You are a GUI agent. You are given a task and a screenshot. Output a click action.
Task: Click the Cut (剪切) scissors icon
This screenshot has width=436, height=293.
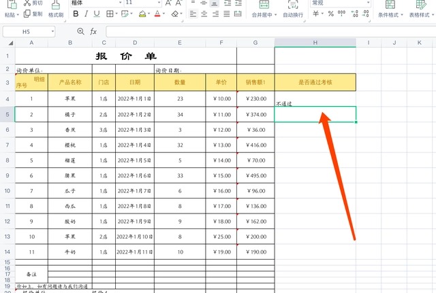(27, 3)
